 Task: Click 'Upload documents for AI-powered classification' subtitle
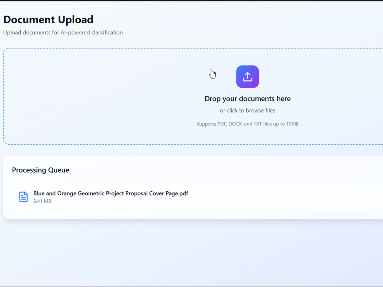[x=63, y=33]
